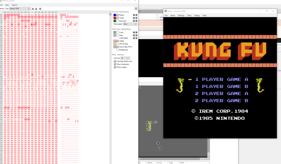Open the Columns count dropdown

(x=125, y=58)
